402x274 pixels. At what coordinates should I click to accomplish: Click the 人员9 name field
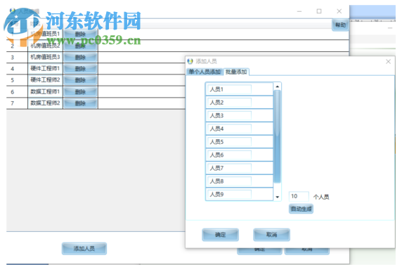(x=229, y=195)
